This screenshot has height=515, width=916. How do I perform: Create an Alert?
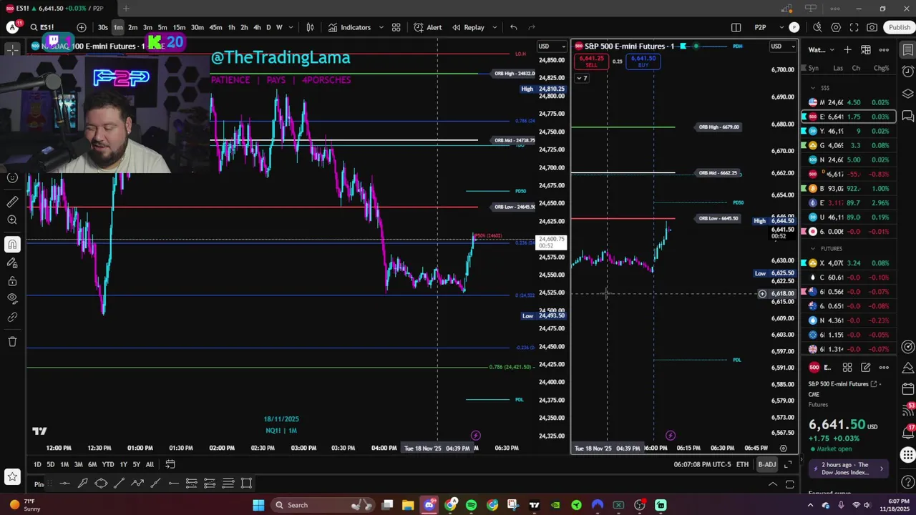click(x=428, y=27)
